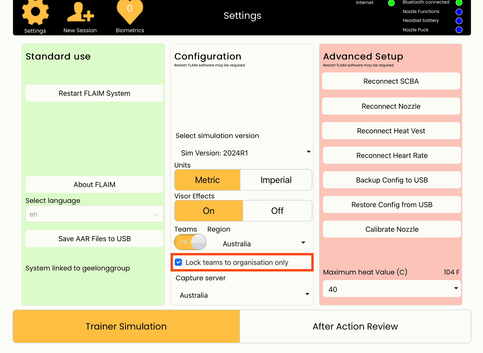Click the Internet status indicator dot
This screenshot has height=353, width=483.
391,3
